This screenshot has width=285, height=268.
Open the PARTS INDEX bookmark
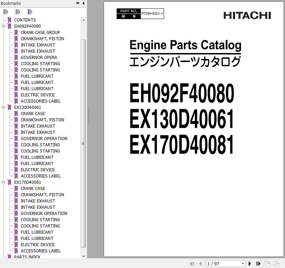[27, 257]
